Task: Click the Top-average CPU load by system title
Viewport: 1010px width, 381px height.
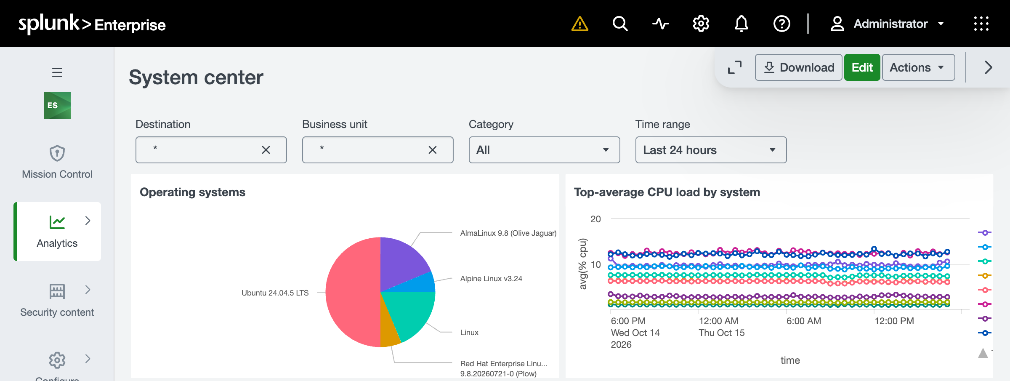Action: point(667,192)
